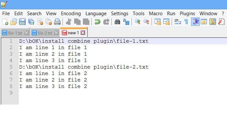The height and width of the screenshot is (131, 227).
Task: Open the Run menu
Action: click(x=171, y=14)
